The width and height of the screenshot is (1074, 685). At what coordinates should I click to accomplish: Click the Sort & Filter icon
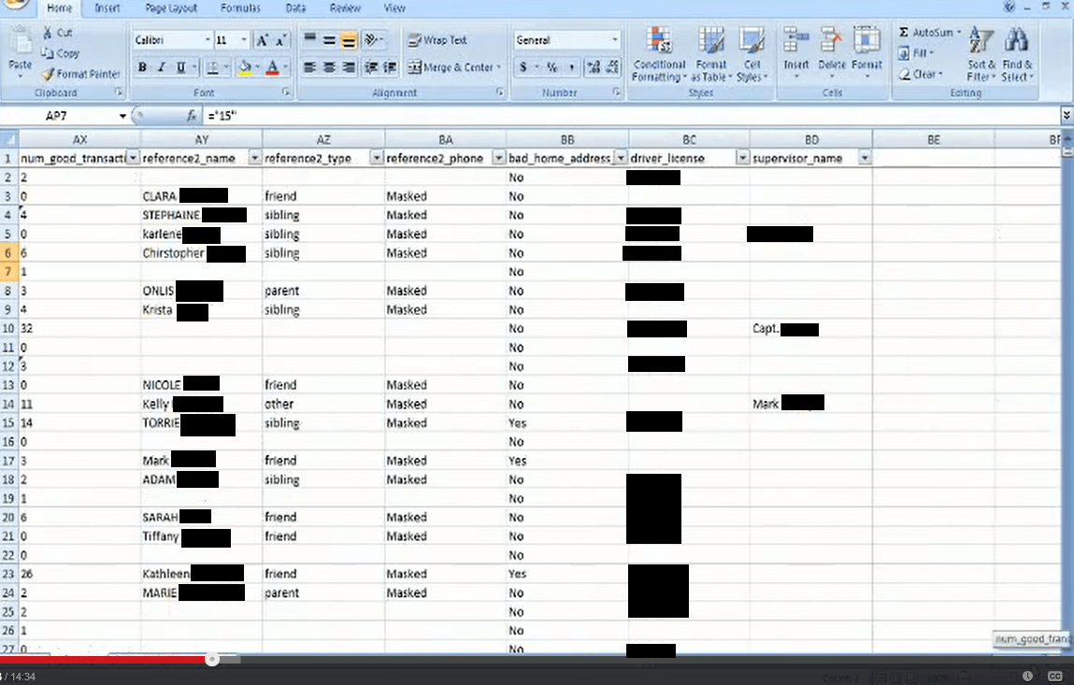point(980,42)
